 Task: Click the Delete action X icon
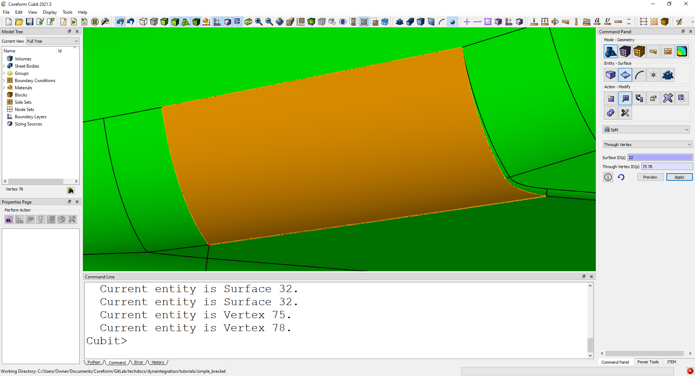(667, 98)
